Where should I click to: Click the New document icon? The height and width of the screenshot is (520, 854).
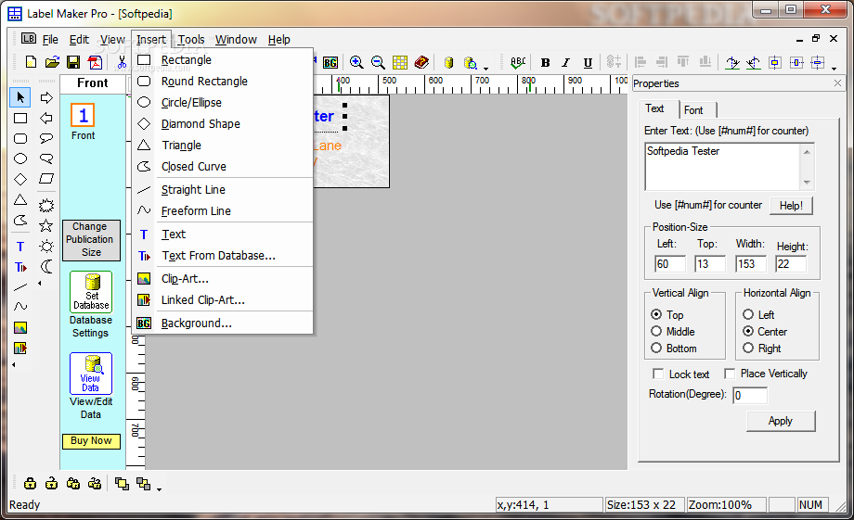(31, 62)
